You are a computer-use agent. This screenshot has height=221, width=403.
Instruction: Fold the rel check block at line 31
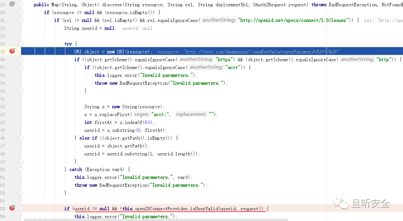coord(21,20)
